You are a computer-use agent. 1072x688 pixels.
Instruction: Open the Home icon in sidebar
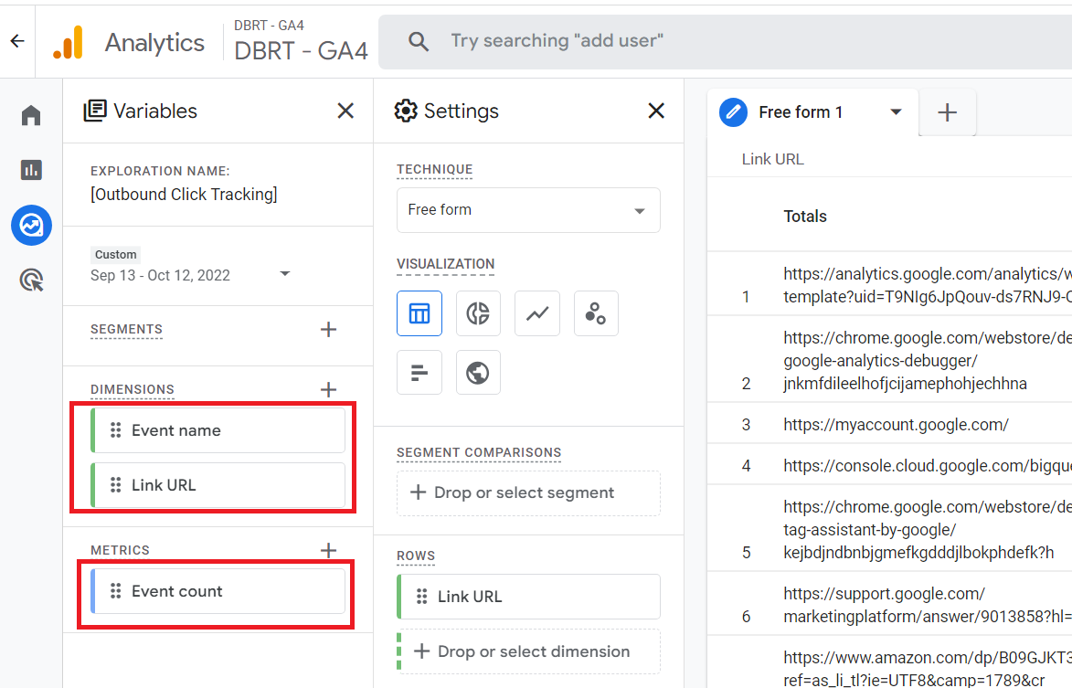31,115
